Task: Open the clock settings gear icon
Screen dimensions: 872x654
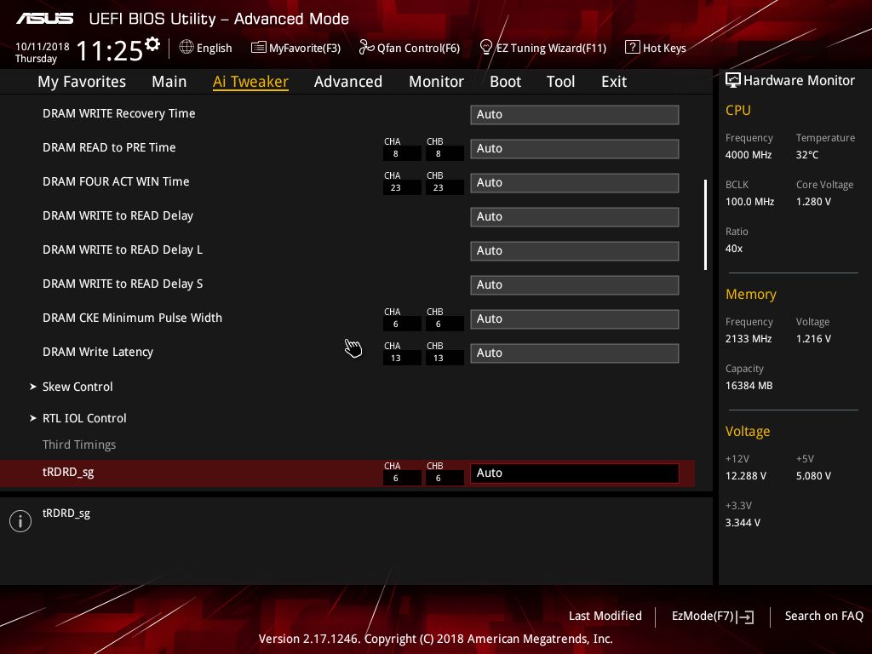Action: [152, 44]
